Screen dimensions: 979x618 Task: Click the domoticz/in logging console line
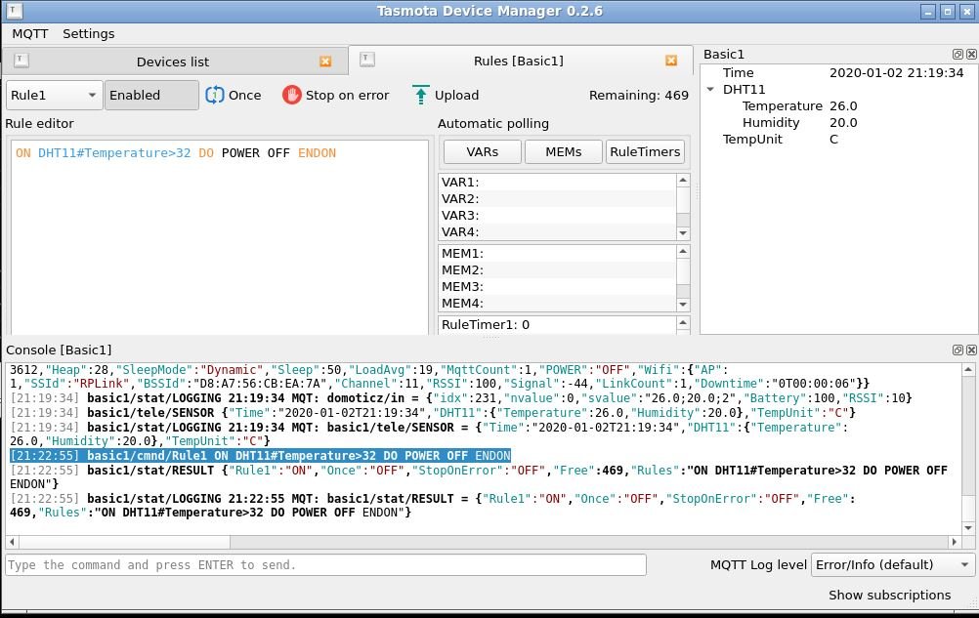(x=461, y=398)
